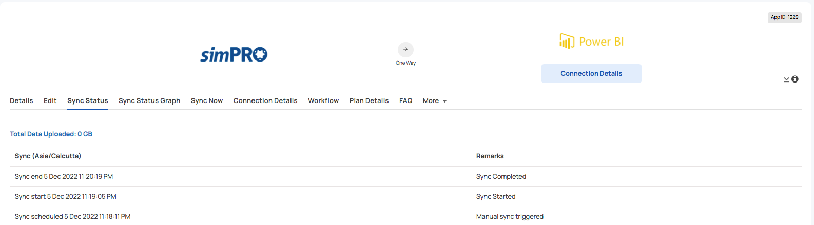
Task: Click the Sync Now tab
Action: click(x=207, y=100)
